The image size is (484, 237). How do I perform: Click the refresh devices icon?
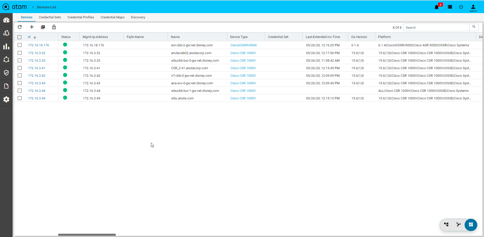[x=20, y=27]
